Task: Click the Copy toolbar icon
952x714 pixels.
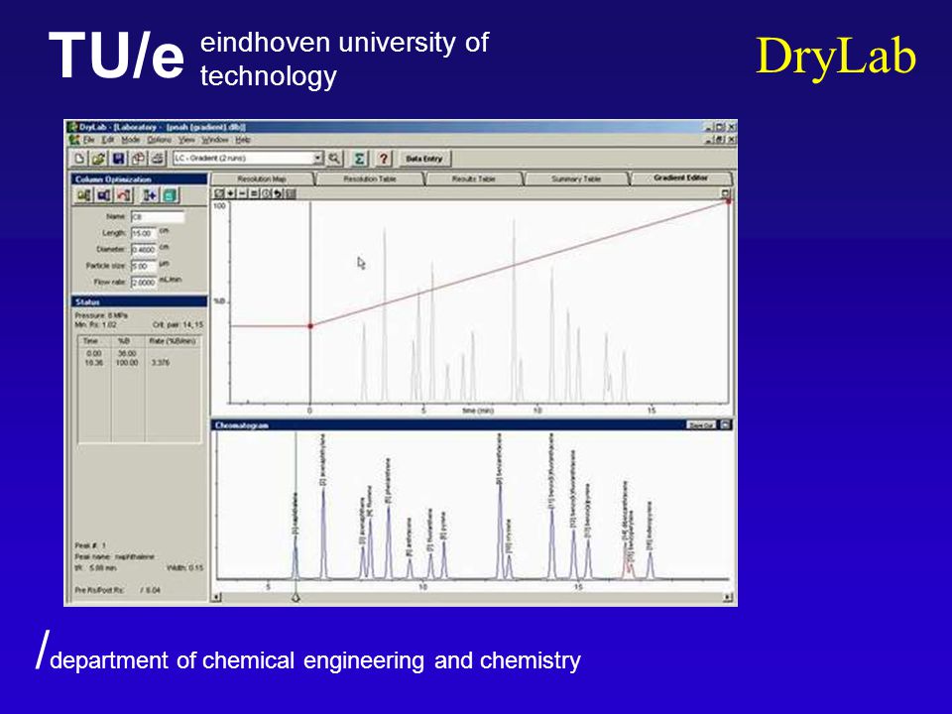Action: point(139,159)
